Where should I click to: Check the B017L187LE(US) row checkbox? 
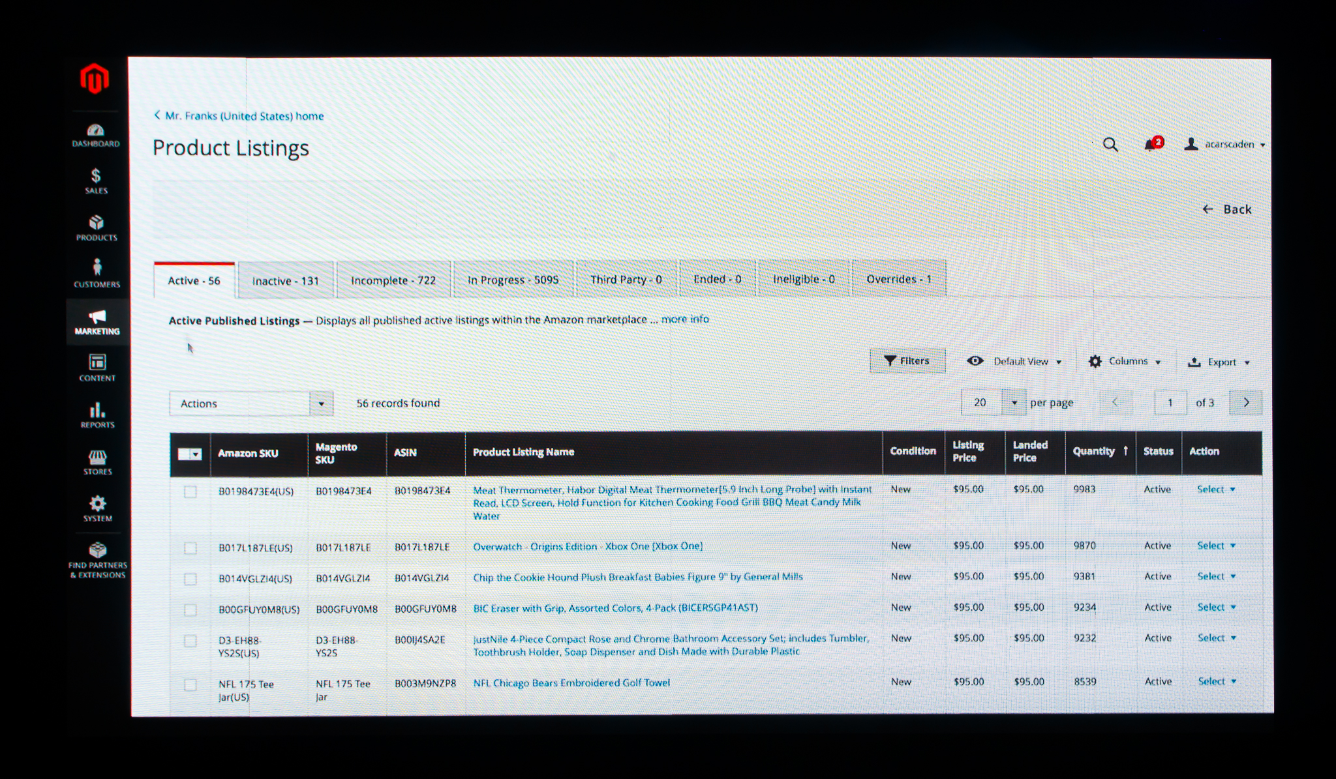point(190,548)
